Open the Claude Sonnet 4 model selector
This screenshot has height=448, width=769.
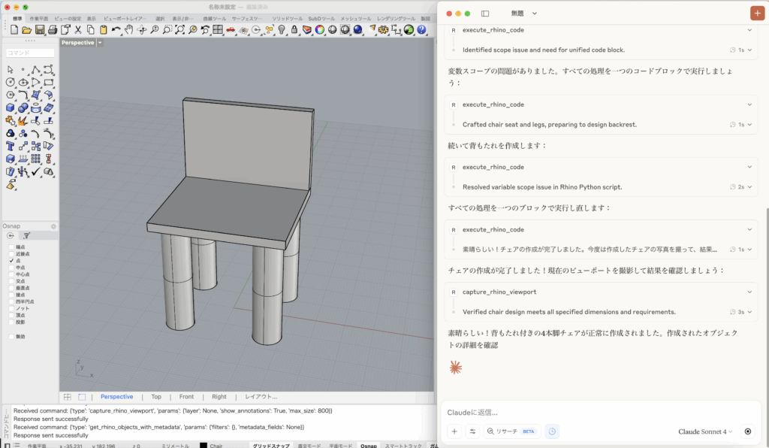click(x=704, y=431)
